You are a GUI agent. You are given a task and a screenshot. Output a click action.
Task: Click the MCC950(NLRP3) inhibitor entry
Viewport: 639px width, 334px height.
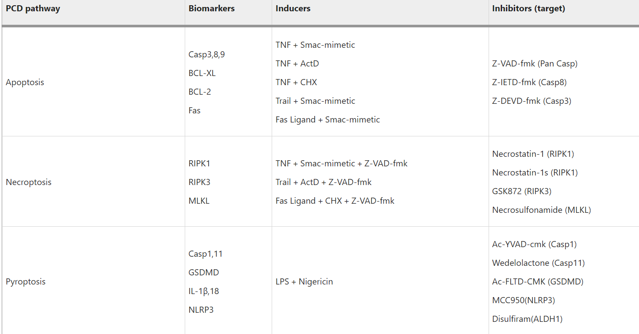point(523,301)
